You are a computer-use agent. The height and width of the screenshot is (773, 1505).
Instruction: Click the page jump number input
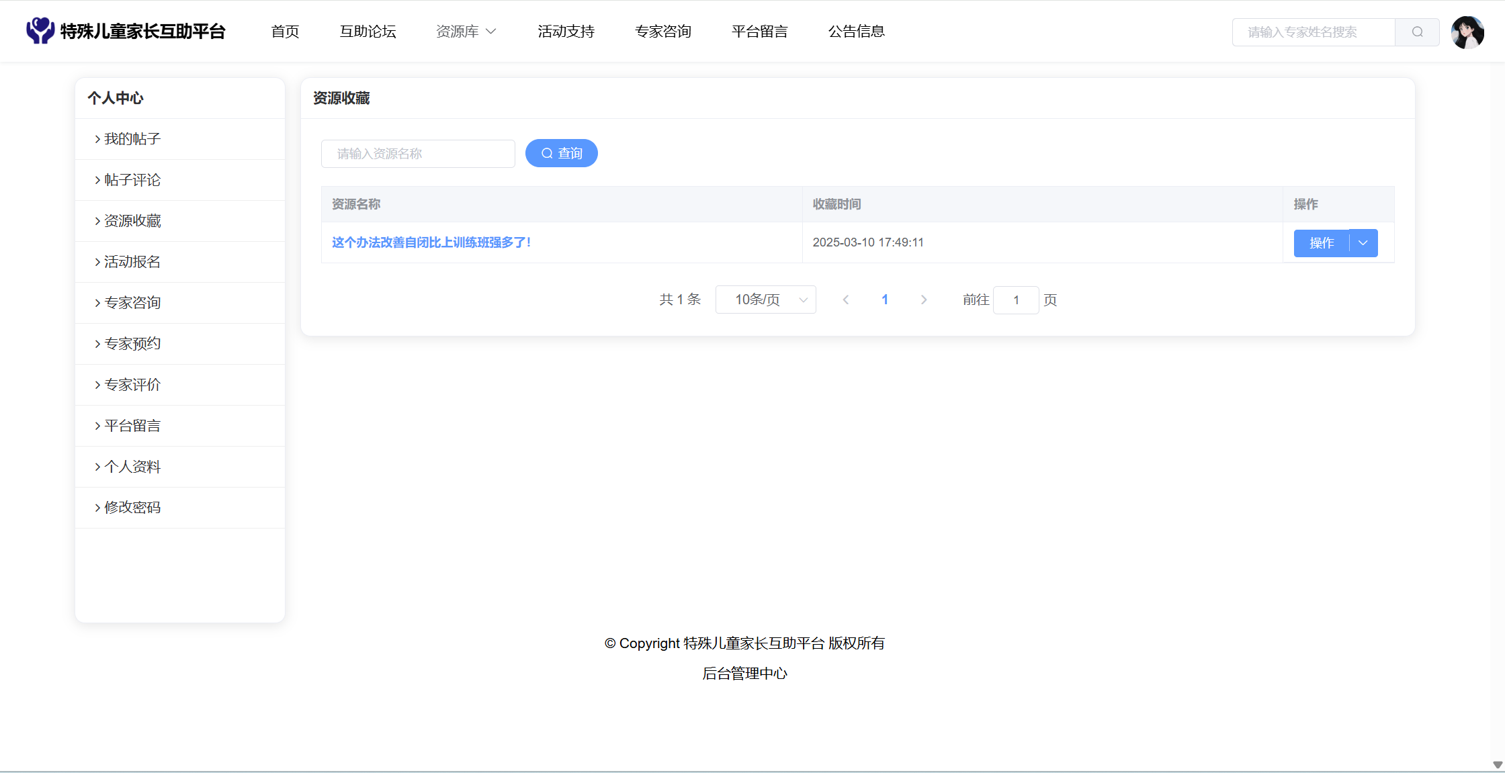(x=1016, y=300)
